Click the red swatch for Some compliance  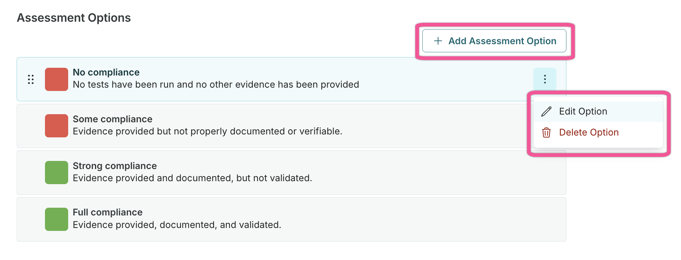[x=56, y=126]
